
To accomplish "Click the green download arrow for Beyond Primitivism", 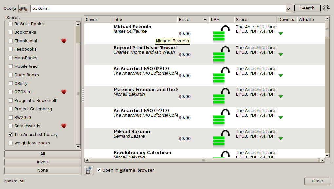I will (281, 55).
